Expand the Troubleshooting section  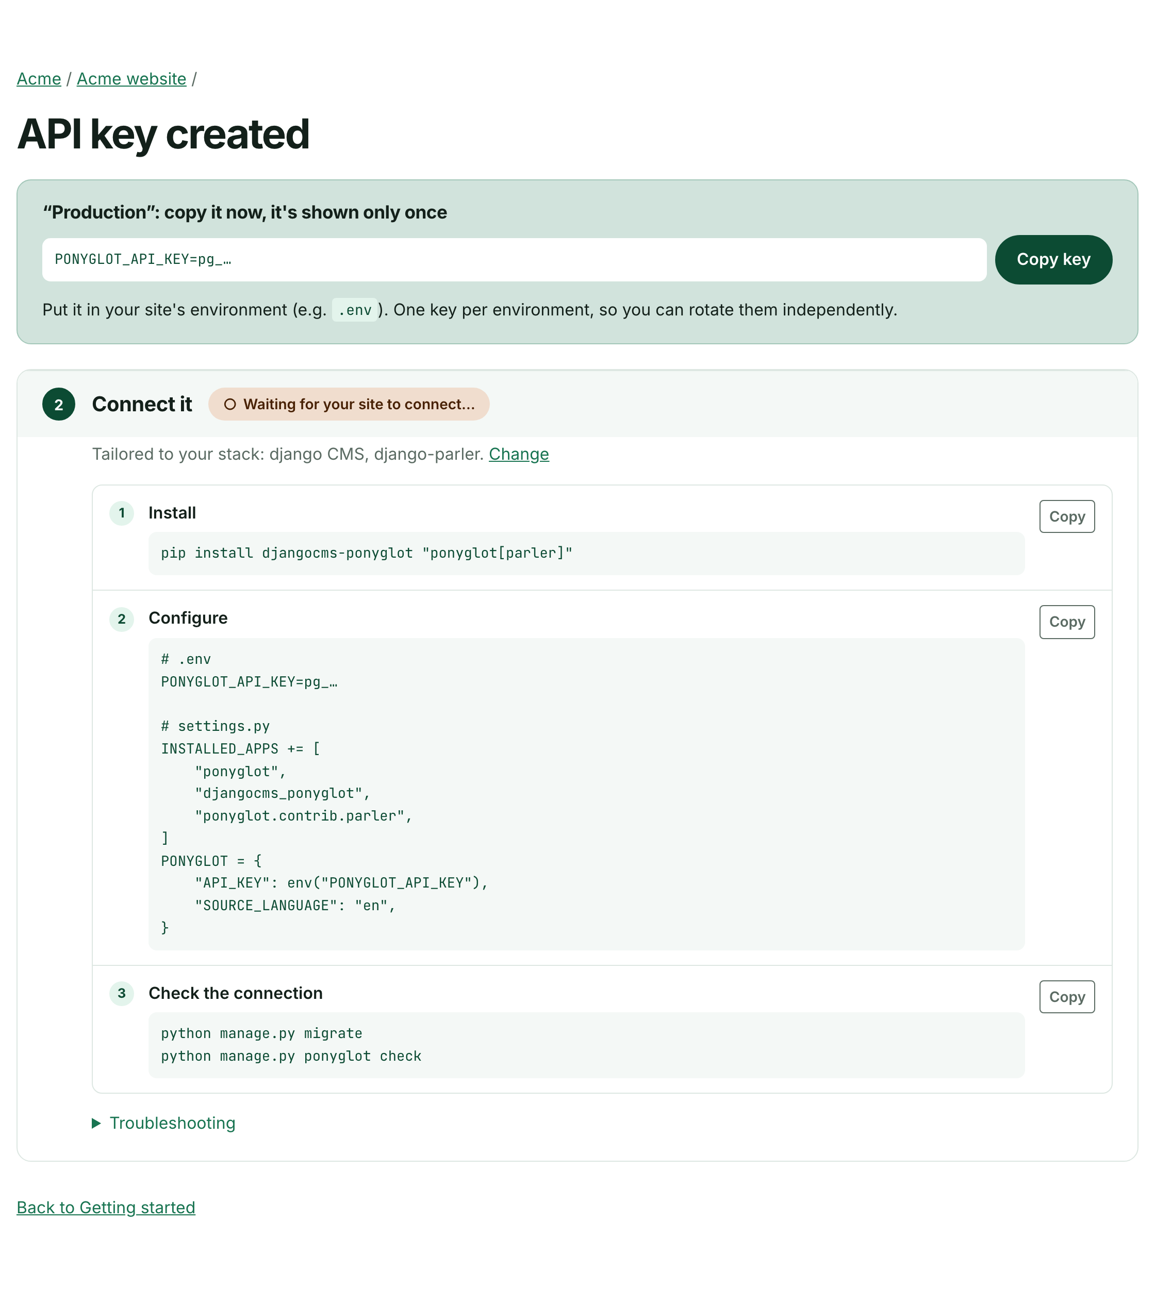tap(164, 1124)
